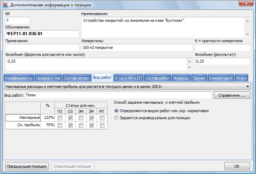Toggle ЗМ checkbox in См. прибыль row
The height and width of the screenshot is (174, 256).
coord(91,125)
